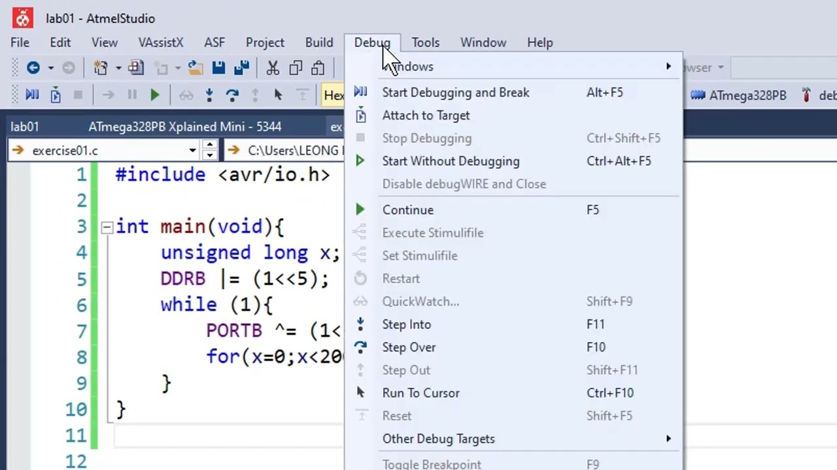Open the New Project dropdown arrow
The height and width of the screenshot is (470, 837).
click(118, 68)
